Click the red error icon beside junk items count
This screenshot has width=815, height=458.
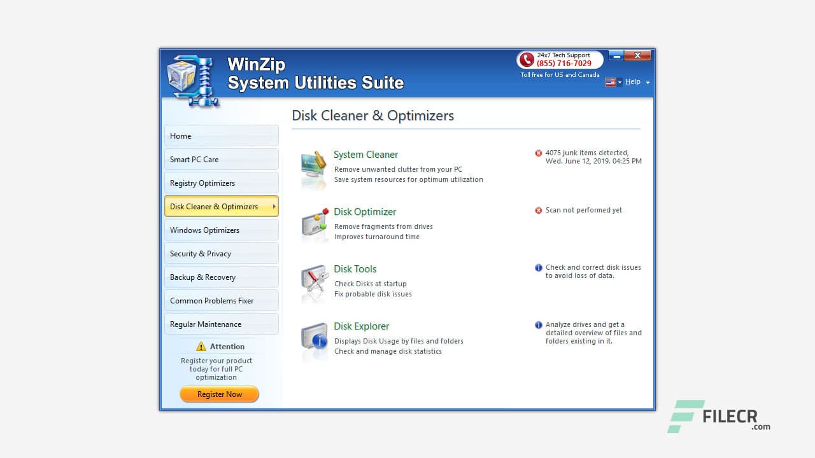(x=537, y=153)
